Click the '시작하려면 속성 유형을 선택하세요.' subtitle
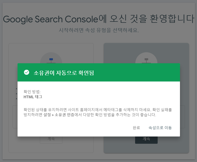The image size is (197, 162). click(99, 30)
